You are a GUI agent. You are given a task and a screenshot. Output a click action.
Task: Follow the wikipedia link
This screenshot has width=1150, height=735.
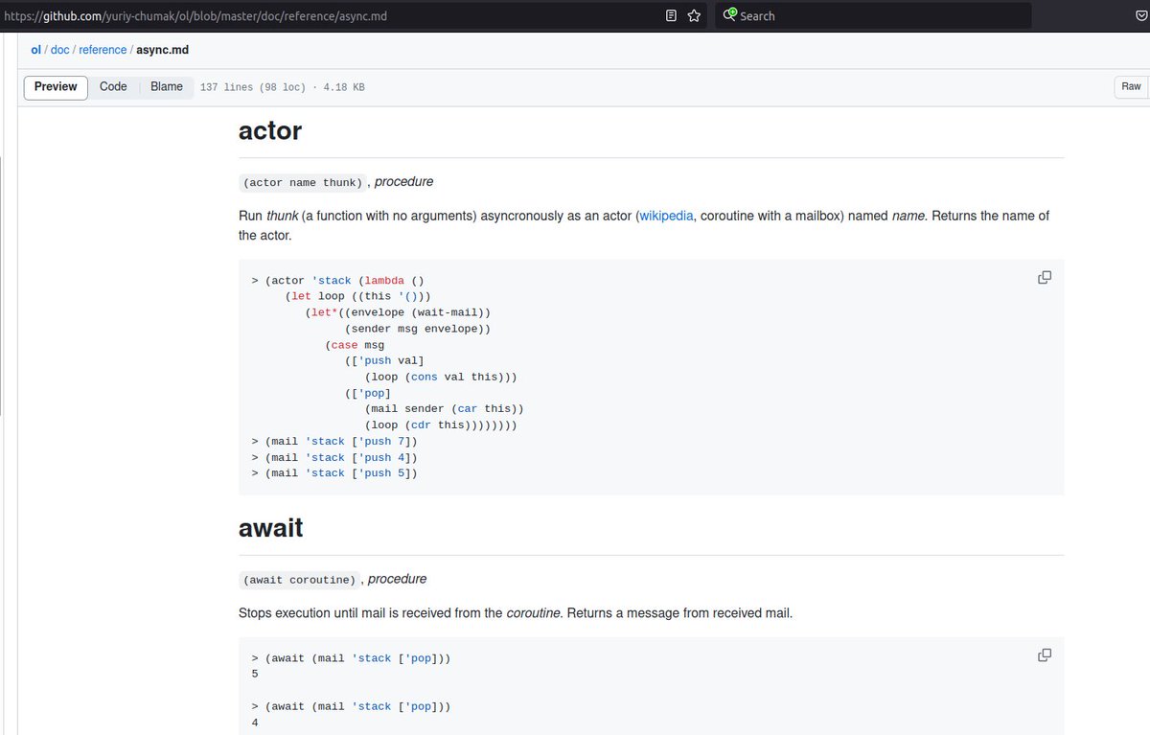tap(666, 216)
